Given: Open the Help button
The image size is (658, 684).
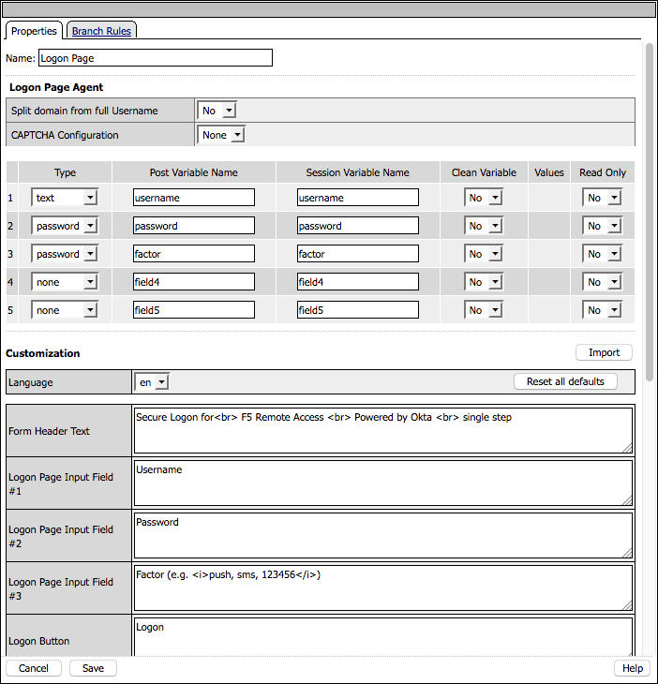Looking at the screenshot, I should [633, 668].
